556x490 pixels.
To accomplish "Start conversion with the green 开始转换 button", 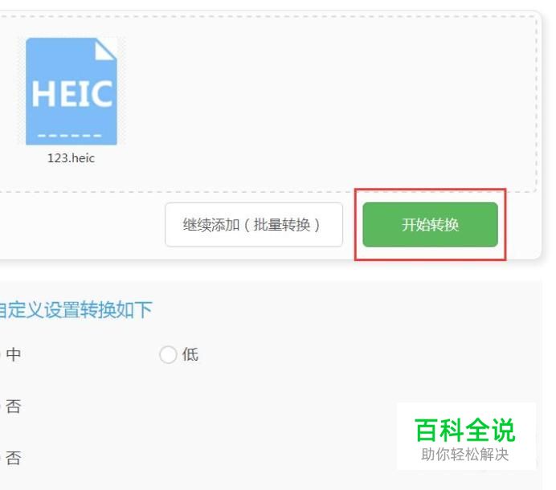I will tap(430, 224).
